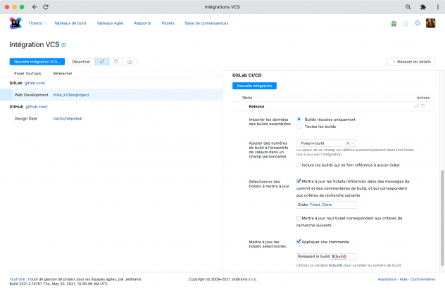Image resolution: width=445 pixels, height=296 pixels.
Task: Check 'Inclure les builds' without ticket reference
Action: pos(299,165)
